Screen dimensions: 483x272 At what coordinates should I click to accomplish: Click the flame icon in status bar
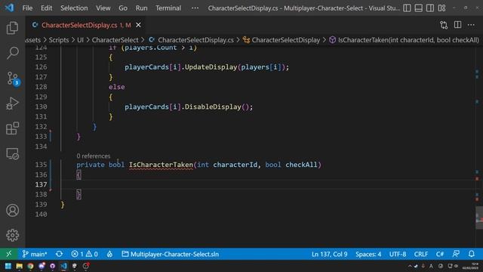point(109,254)
